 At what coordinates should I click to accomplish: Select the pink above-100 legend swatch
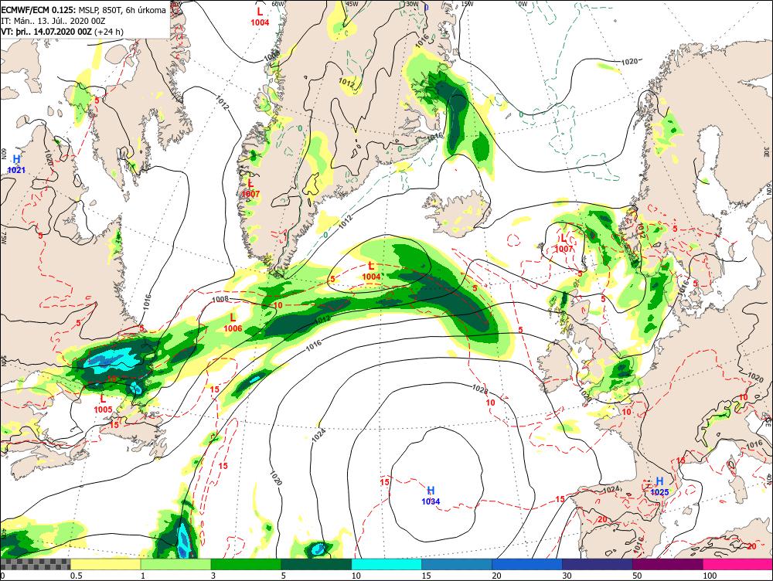(737, 564)
